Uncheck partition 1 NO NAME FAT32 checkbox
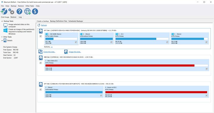Screen dimensions: 214x113 (x=76, y=42)
